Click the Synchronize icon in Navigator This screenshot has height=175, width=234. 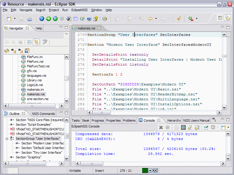[7, 51]
